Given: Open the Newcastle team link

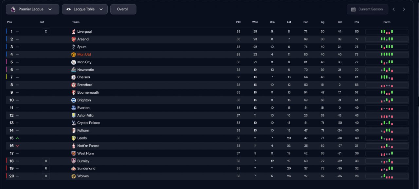Looking at the screenshot, I should 85,70.
